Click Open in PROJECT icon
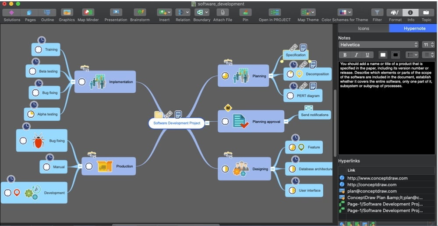The image size is (438, 226). [275, 13]
